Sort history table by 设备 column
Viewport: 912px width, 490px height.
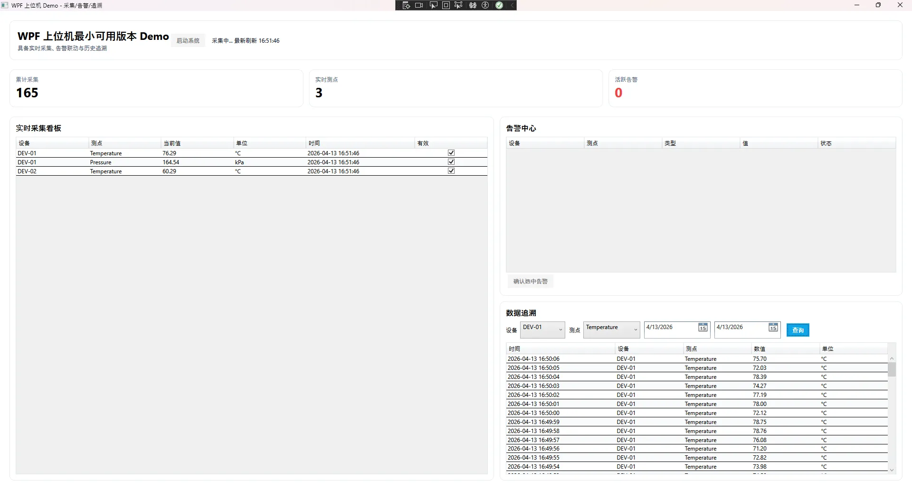pyautogui.click(x=649, y=349)
